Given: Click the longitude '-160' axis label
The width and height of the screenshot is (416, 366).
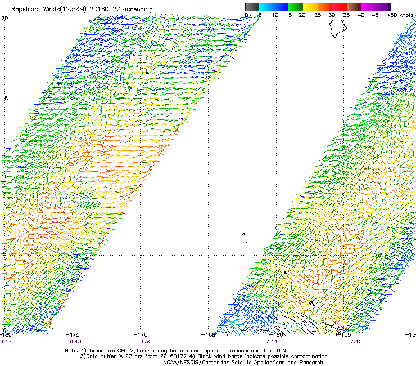Looking at the screenshot, I should point(276,334).
